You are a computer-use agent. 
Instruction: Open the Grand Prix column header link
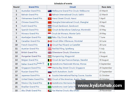click(34, 7)
